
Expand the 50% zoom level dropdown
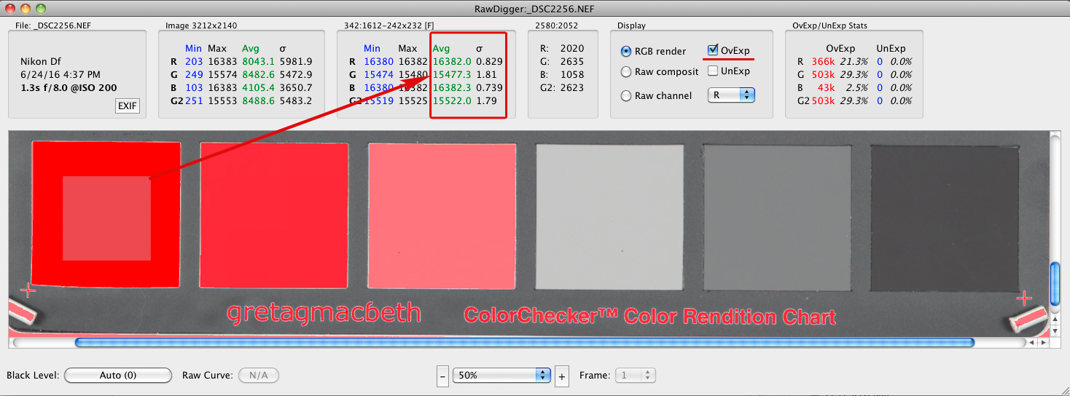501,376
